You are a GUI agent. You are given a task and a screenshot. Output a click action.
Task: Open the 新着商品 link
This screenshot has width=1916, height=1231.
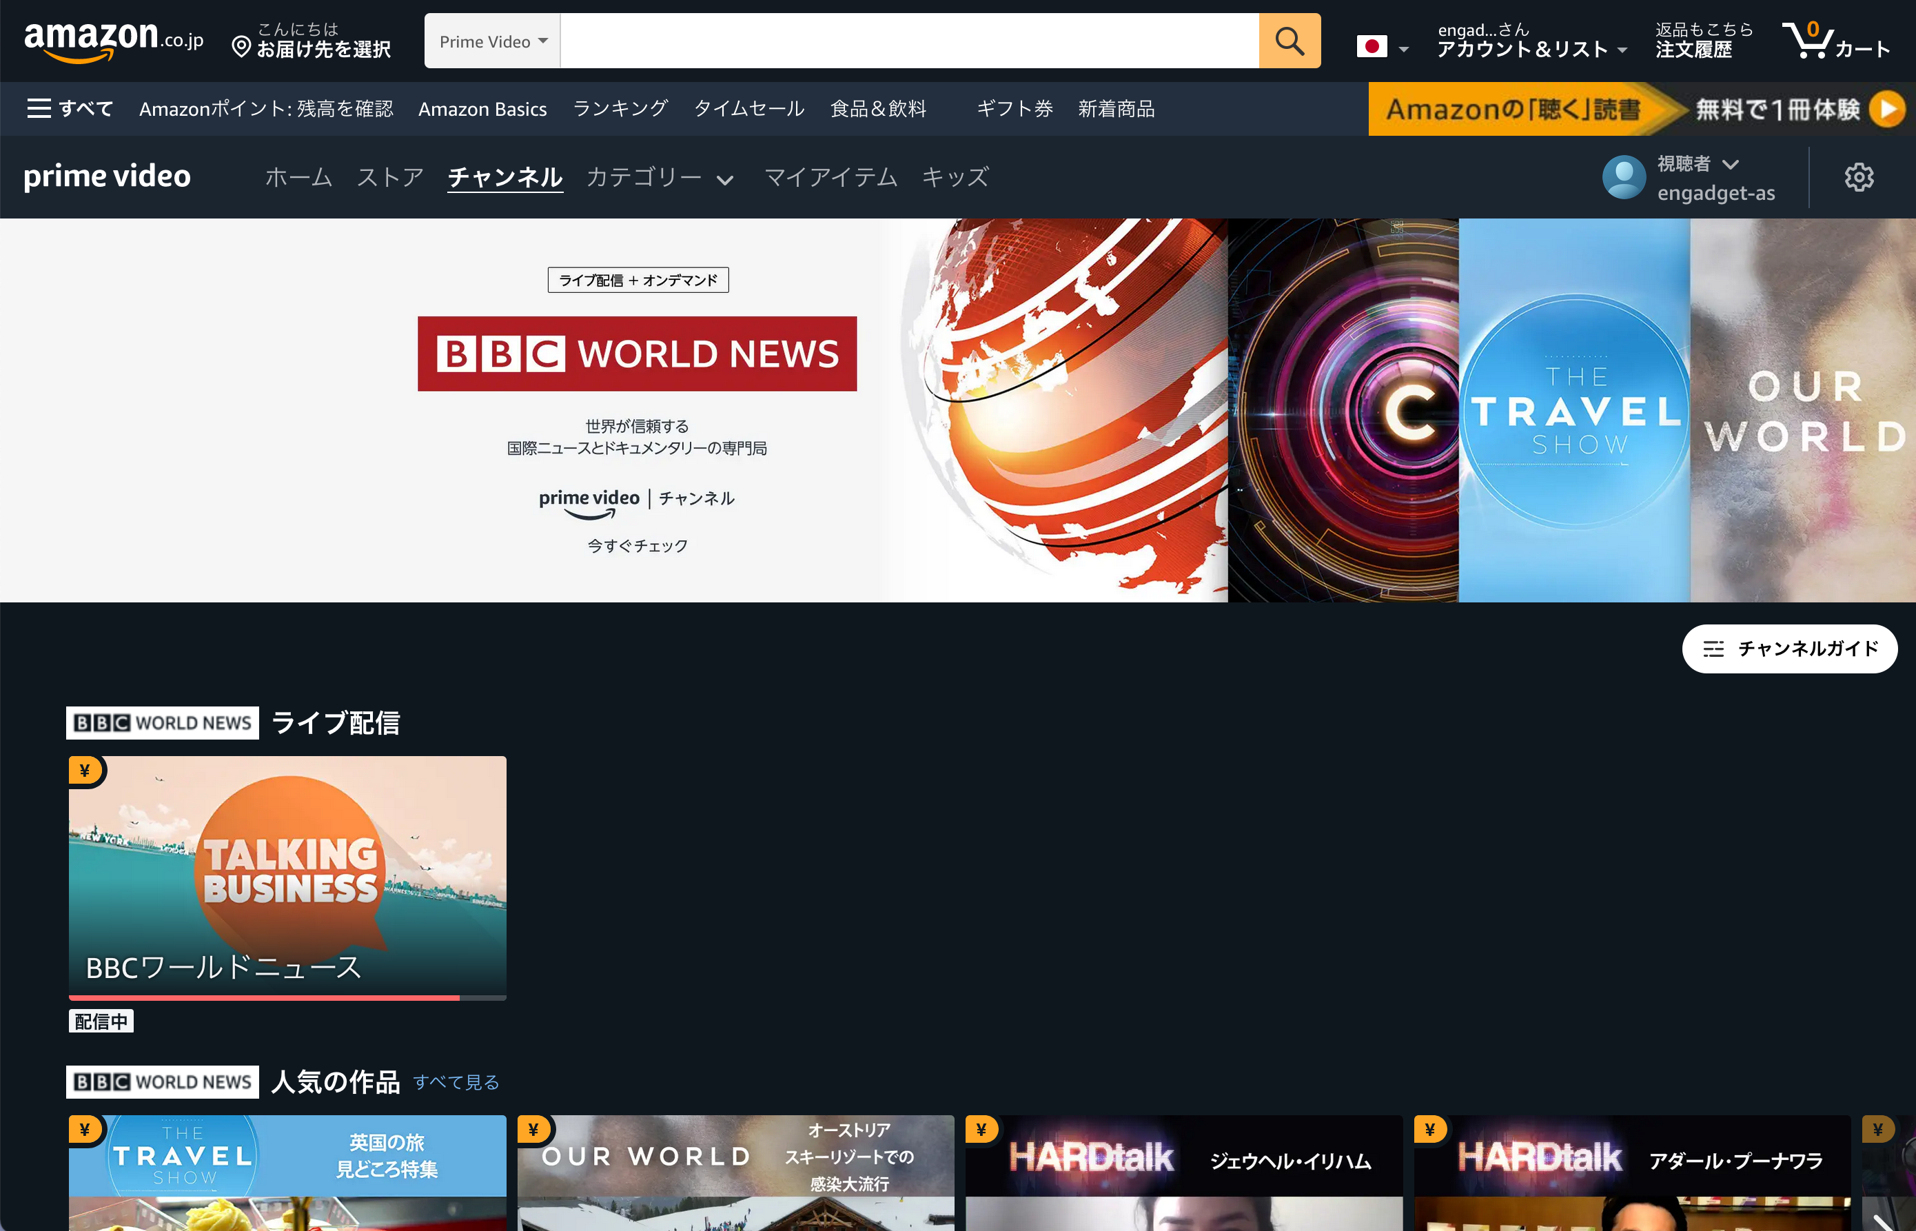tap(1116, 109)
